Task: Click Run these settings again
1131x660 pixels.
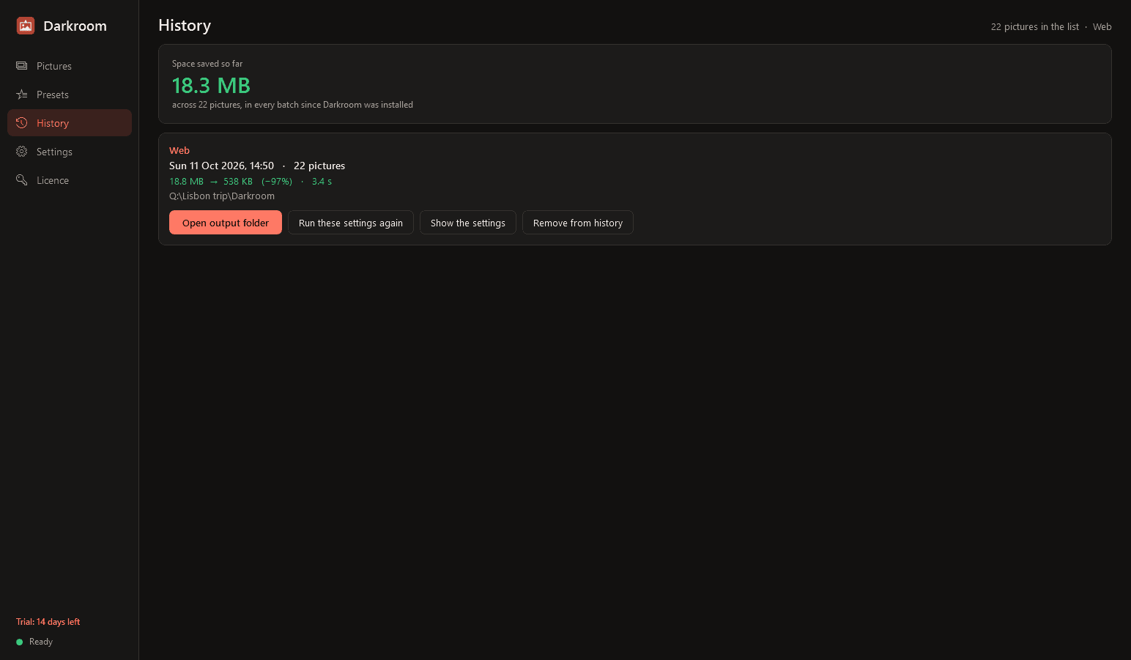Action: tap(351, 223)
